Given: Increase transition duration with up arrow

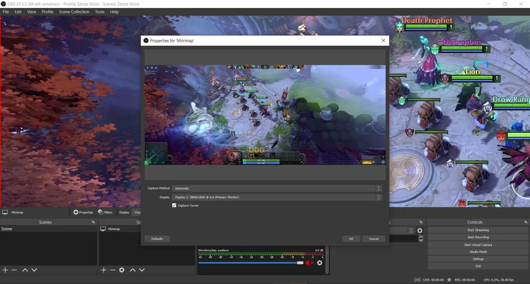Looking at the screenshot, I should pos(421,237).
